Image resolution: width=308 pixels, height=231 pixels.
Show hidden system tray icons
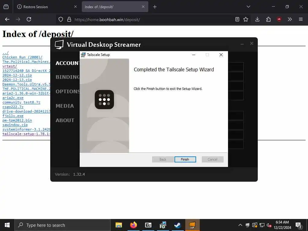240,225
